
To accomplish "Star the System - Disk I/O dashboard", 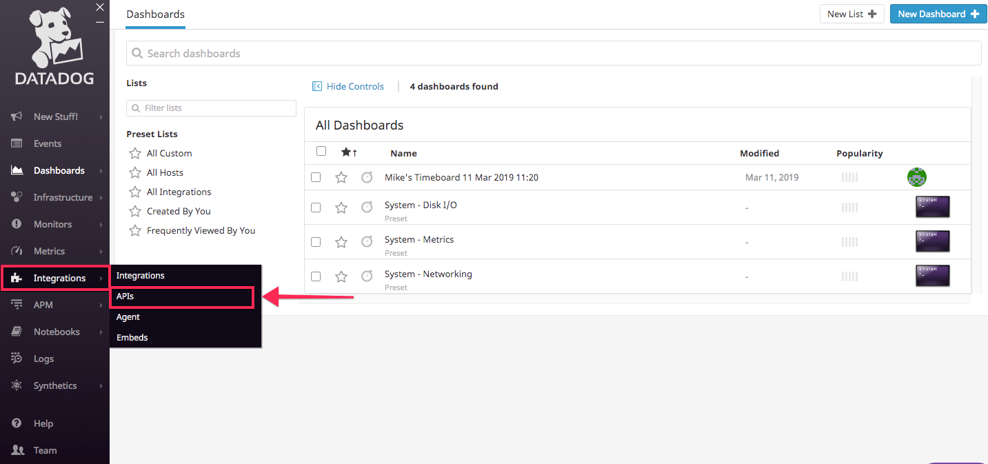I will coord(341,207).
